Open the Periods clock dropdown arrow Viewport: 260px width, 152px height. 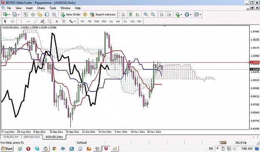tap(191, 15)
